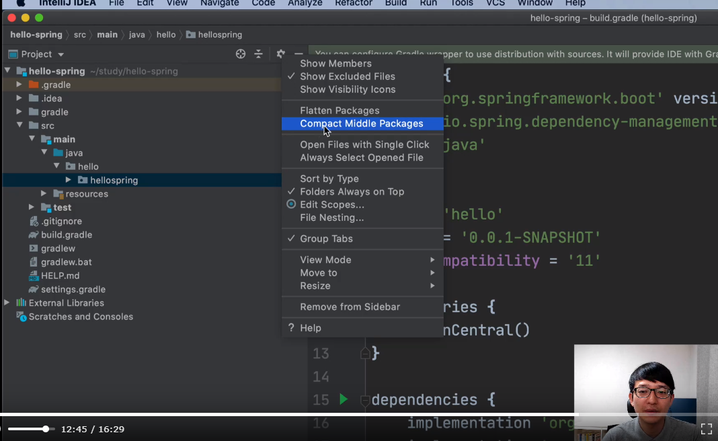Click the hello package icon in tree
Screen dimensions: 718x441
tap(71, 166)
